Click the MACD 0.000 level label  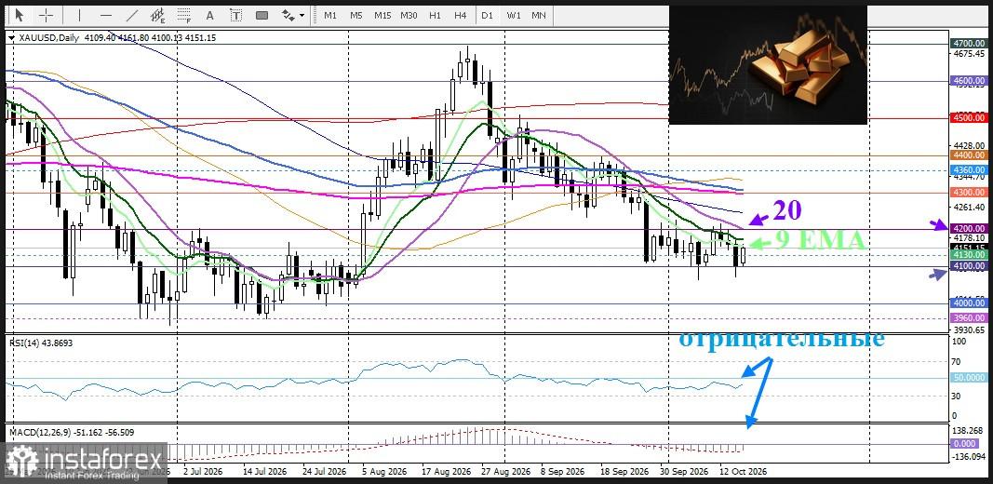coord(964,444)
